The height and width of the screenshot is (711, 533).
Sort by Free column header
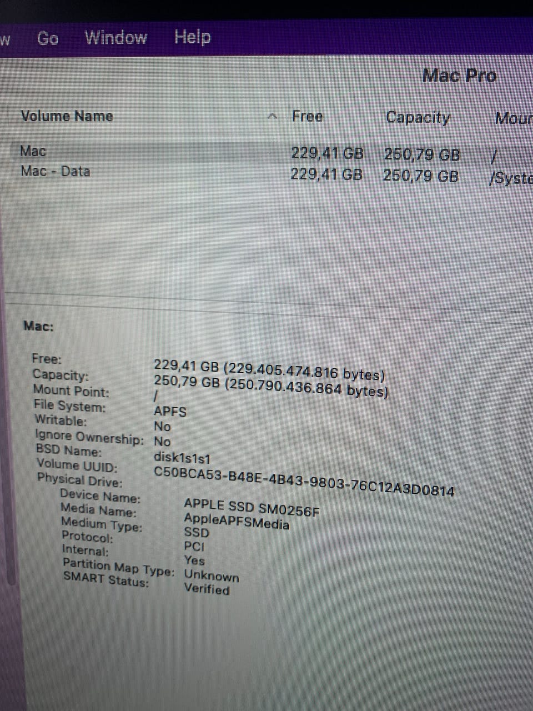coord(307,116)
